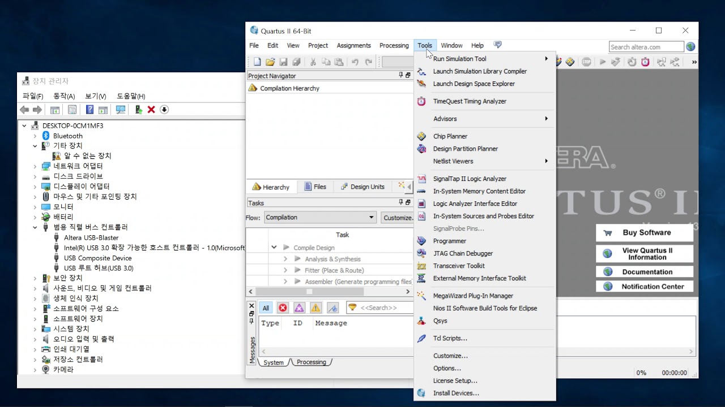Click the blue Help question-mark icon in Device Manager
Screen dimensions: 725x407
[x=89, y=110]
